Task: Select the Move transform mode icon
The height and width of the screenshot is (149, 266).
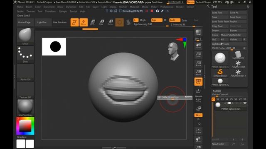Action: coord(92,22)
